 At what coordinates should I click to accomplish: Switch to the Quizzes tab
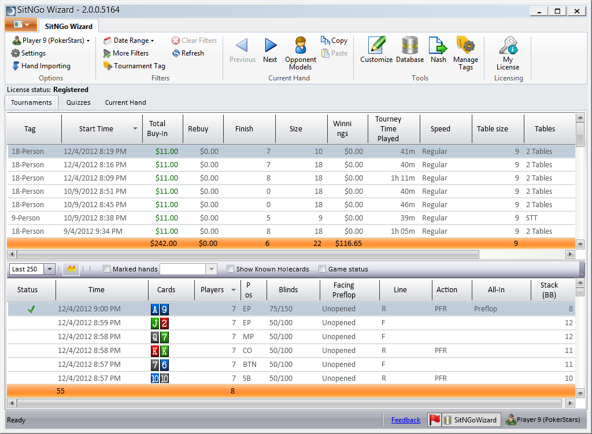78,102
